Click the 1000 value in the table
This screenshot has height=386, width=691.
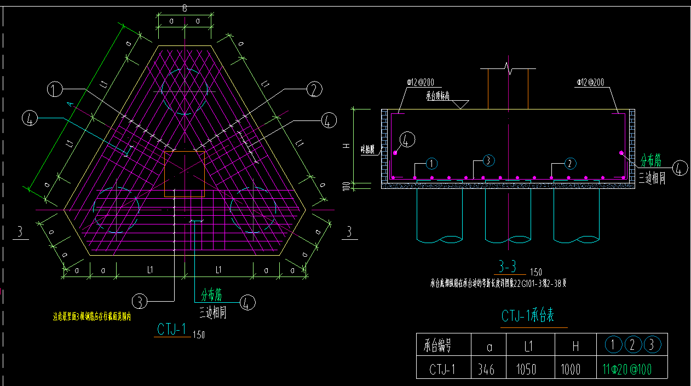[570, 370]
